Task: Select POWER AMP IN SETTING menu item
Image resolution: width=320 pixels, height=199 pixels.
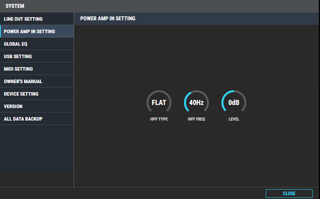Action: click(37, 31)
